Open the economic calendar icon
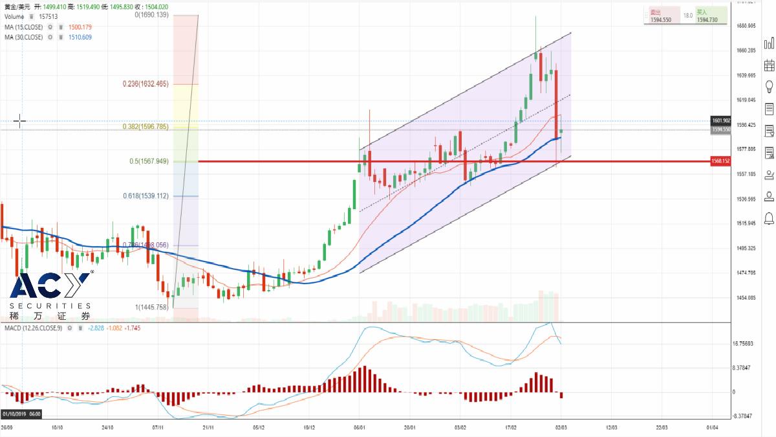Image resolution: width=776 pixels, height=437 pixels. (769, 65)
